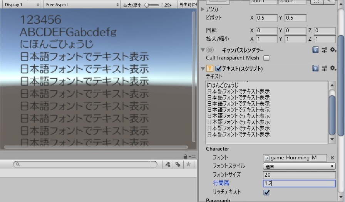Screen dimensions: 345x202
Task: Open Text script component gear menu
Action: [x=333, y=68]
